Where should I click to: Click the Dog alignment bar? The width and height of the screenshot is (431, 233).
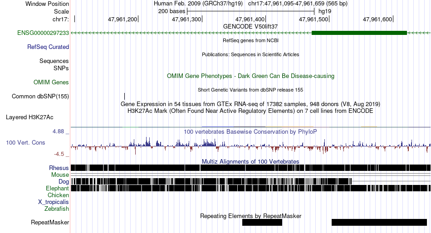(211, 181)
